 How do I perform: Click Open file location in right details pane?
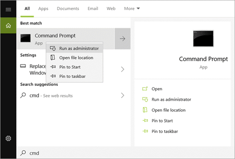168,110
